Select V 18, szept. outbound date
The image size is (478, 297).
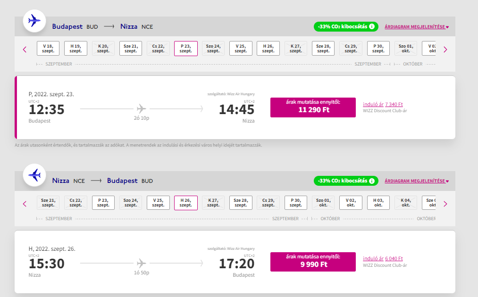click(x=48, y=49)
